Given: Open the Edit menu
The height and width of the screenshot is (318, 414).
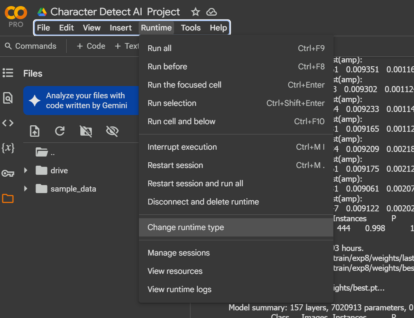Looking at the screenshot, I should click(66, 28).
